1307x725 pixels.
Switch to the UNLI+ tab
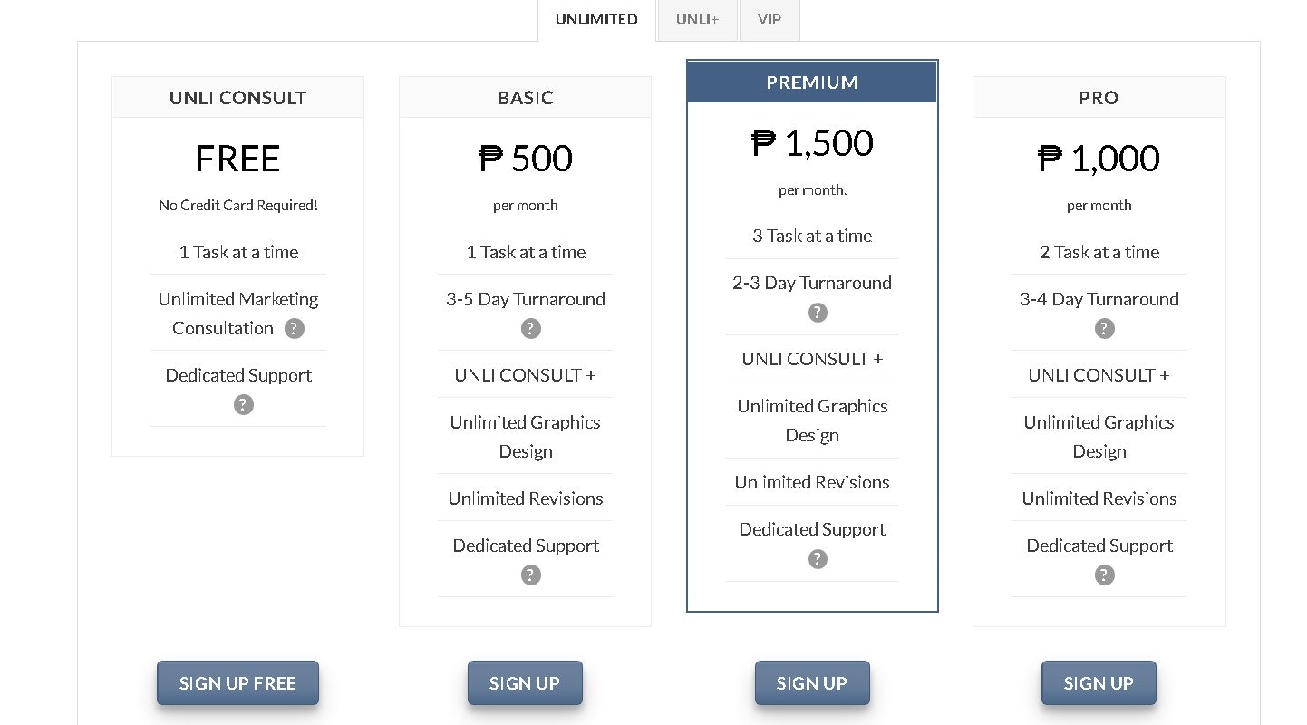pyautogui.click(x=697, y=20)
